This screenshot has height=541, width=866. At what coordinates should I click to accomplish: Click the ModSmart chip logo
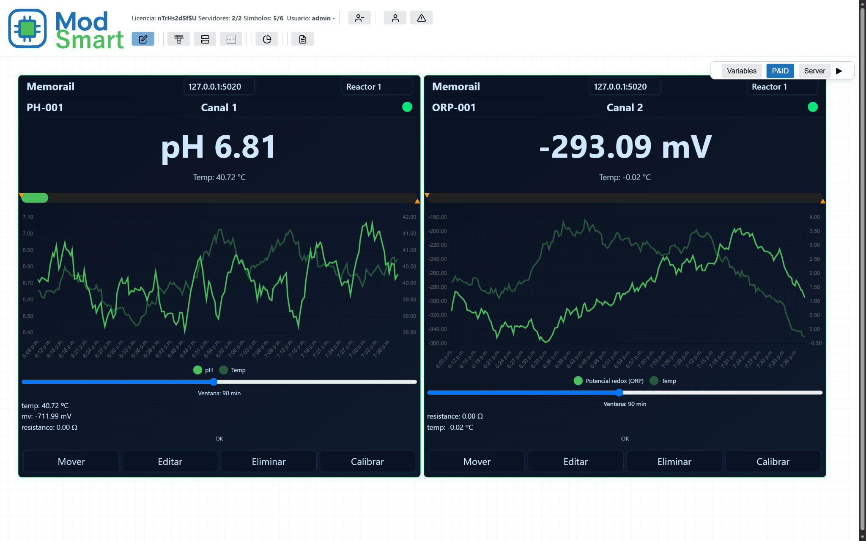(x=27, y=29)
